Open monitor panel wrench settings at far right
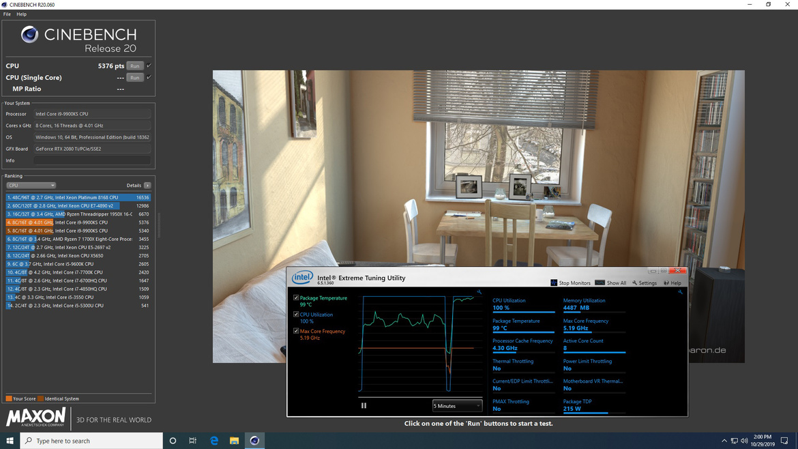 click(680, 292)
